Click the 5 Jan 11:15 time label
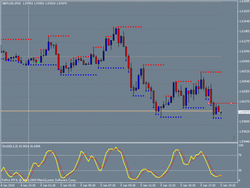This screenshot has width=250, height=188. pyautogui.click(x=148, y=186)
